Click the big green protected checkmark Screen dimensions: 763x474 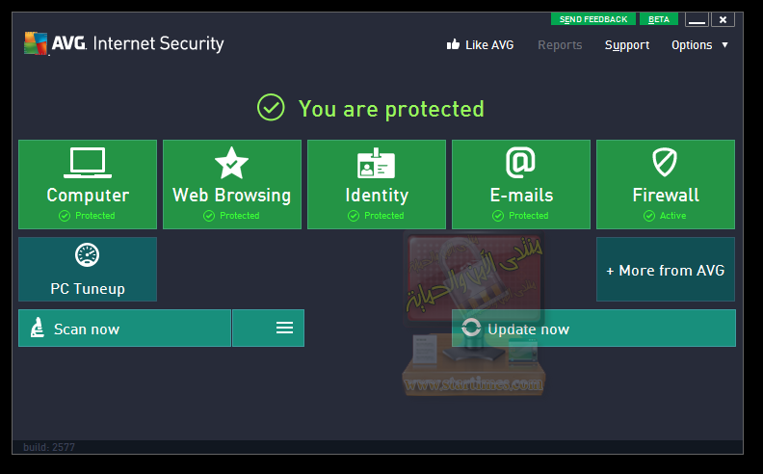tap(271, 108)
